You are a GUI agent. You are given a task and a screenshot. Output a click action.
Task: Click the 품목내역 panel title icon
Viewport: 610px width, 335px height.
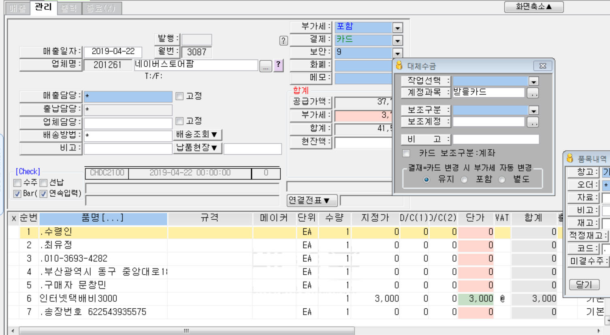tap(570, 158)
